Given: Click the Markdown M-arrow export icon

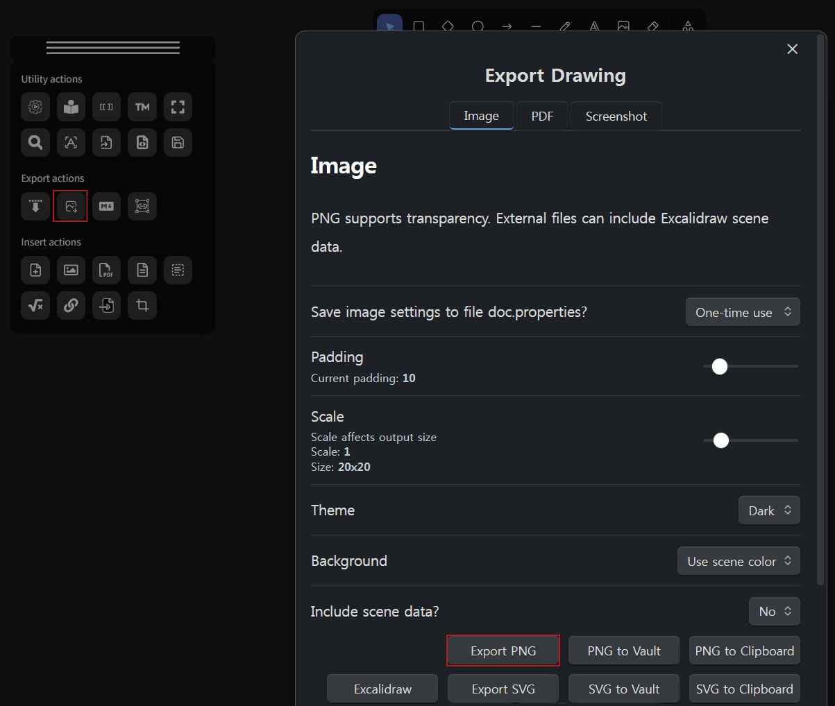Looking at the screenshot, I should 106,206.
